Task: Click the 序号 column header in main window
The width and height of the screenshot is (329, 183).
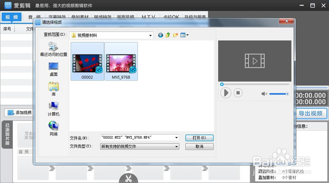Action: [7, 29]
